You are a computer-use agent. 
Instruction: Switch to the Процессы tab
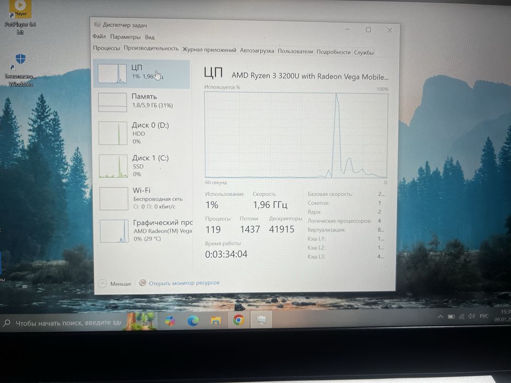106,48
